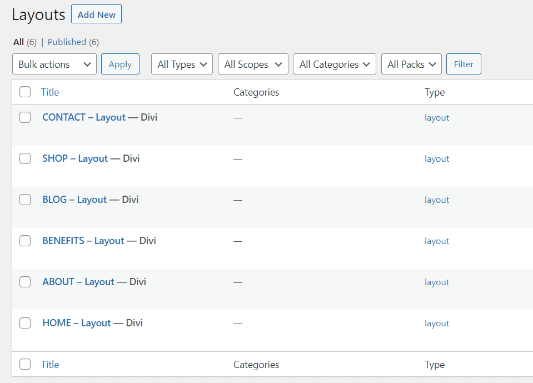Open the ABOUT – Layout title link

click(78, 282)
